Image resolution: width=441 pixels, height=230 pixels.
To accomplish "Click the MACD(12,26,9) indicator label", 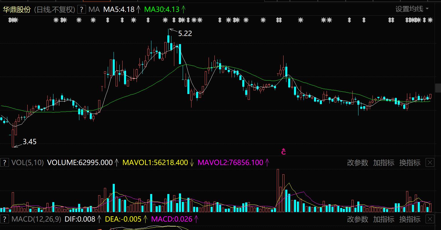I will (x=36, y=219).
